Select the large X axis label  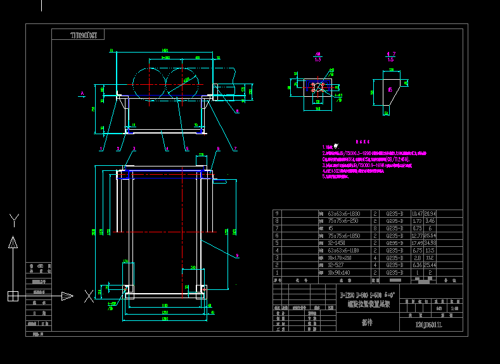(89, 294)
